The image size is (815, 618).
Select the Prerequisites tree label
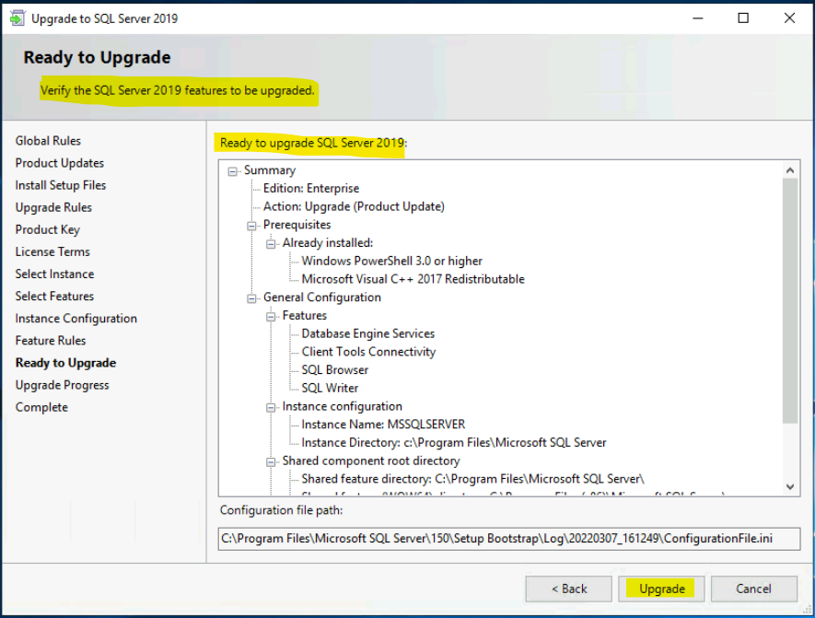[297, 225]
